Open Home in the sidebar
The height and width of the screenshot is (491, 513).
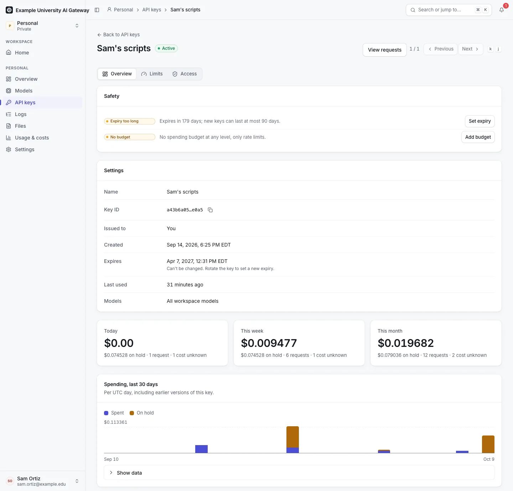43,53
